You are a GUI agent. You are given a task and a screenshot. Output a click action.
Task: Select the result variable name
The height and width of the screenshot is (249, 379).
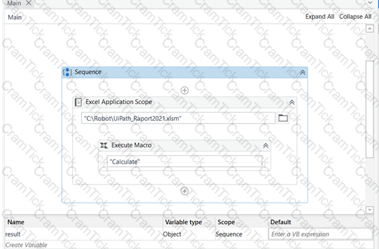click(x=13, y=234)
